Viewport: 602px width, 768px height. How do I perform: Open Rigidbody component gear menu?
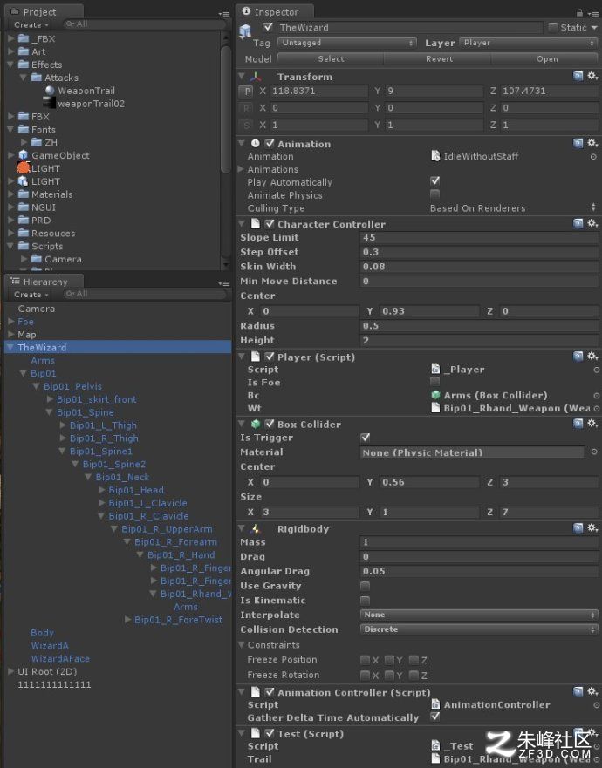click(592, 527)
